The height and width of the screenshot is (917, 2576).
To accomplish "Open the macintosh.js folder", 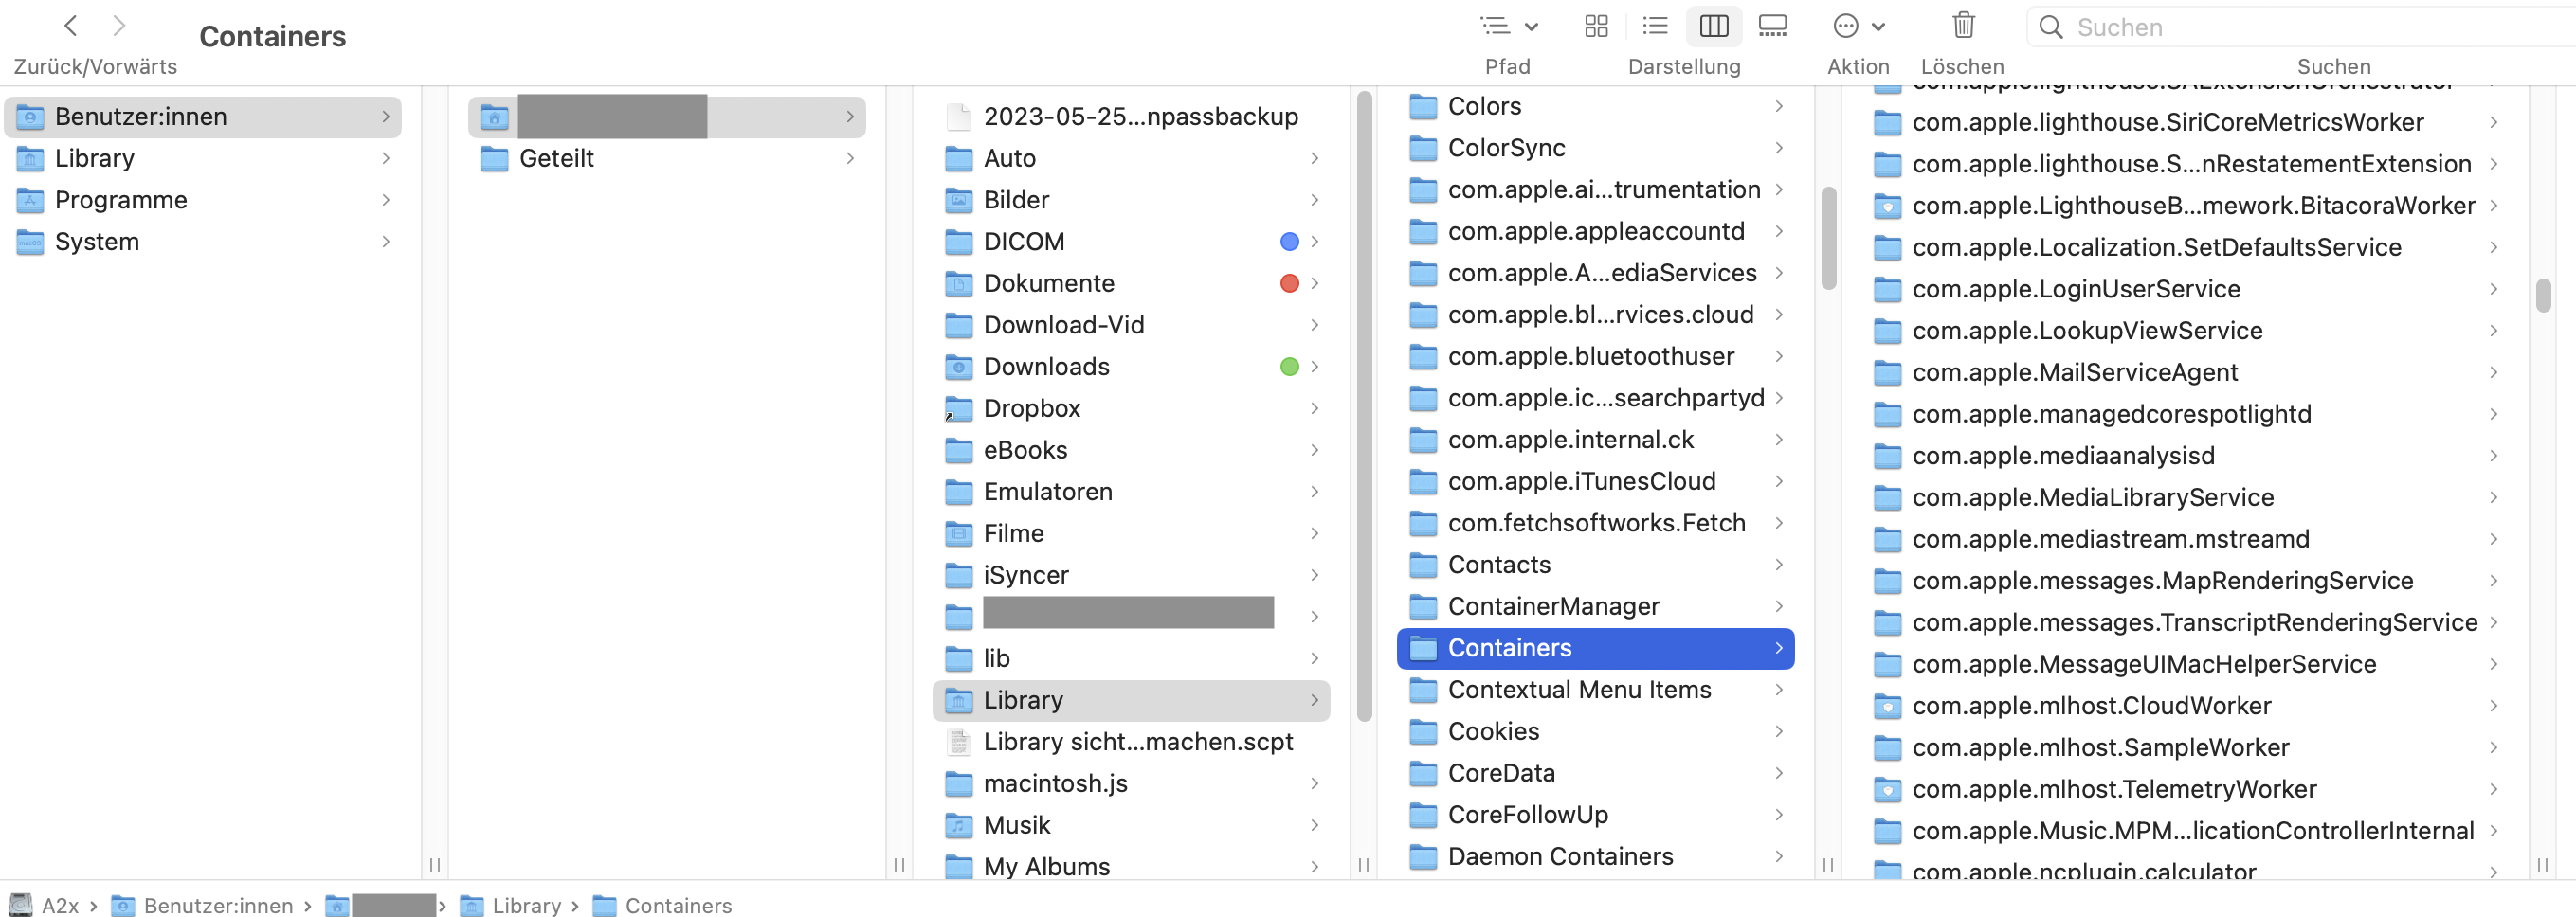I will tap(1131, 784).
